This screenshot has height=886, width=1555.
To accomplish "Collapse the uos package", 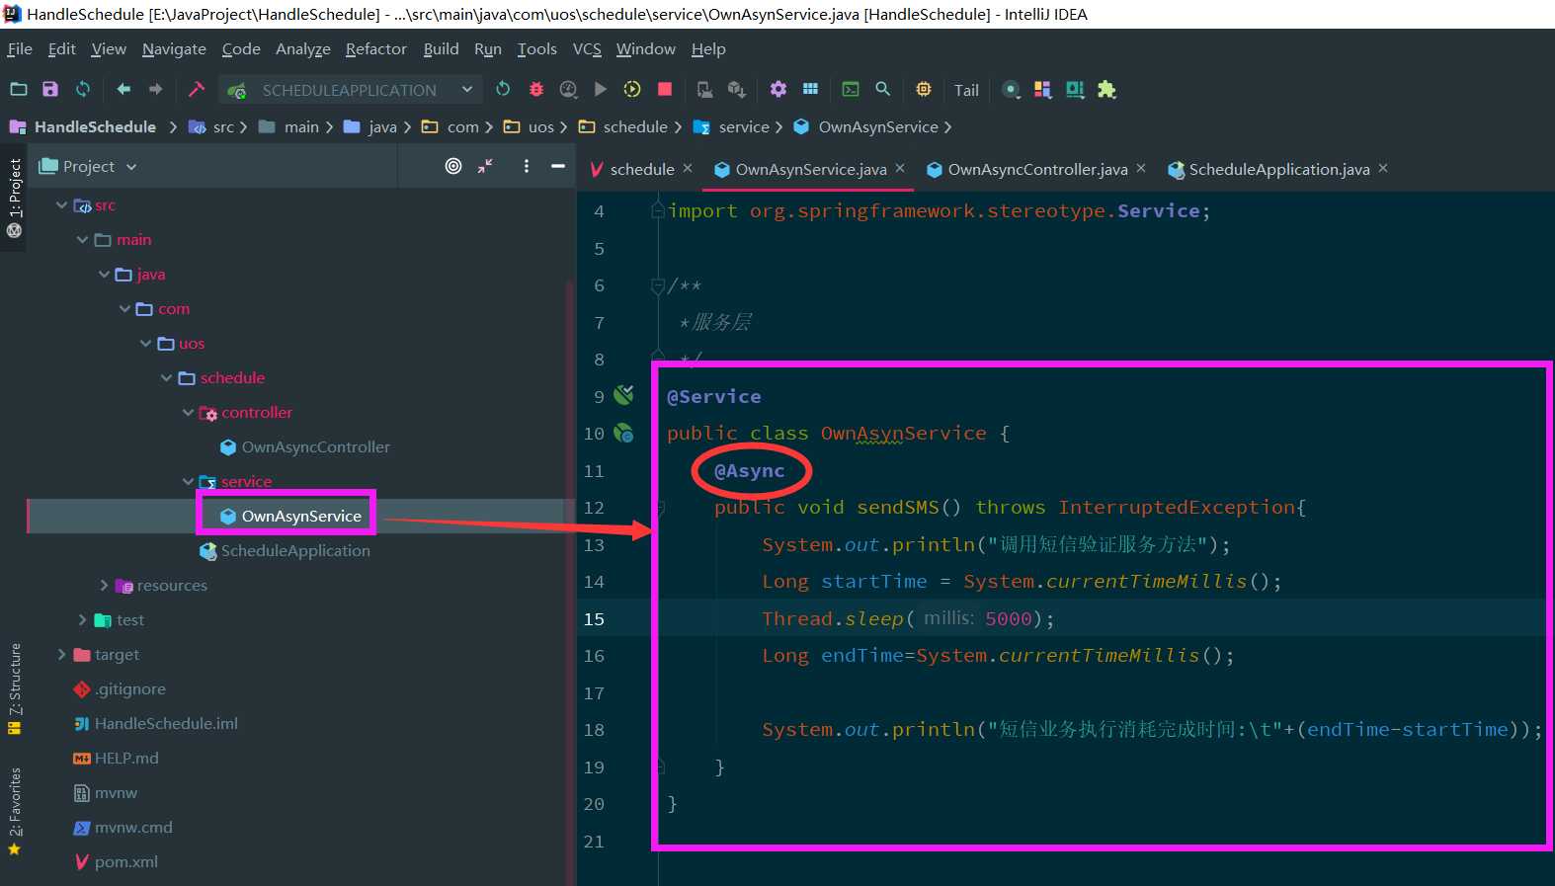I will pyautogui.click(x=145, y=344).
